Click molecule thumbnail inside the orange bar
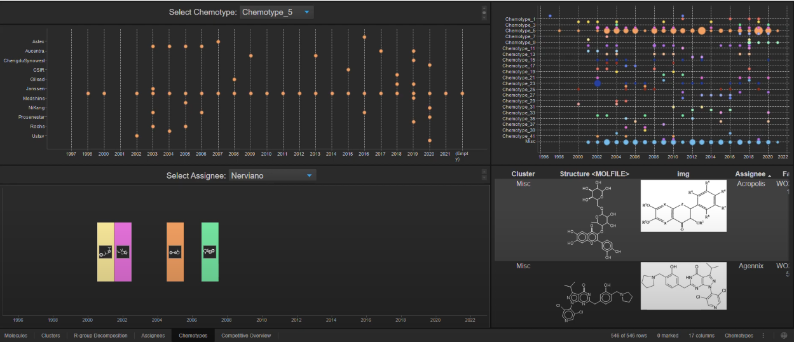794x342 pixels. pos(175,252)
